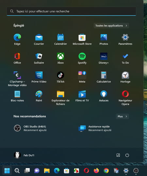Image resolution: width=147 pixels, height=176 pixels.
Task: Open the To Do app
Action: tap(125, 58)
